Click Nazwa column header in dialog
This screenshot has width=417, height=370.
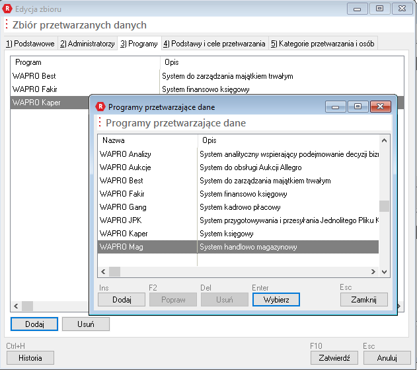(x=147, y=140)
